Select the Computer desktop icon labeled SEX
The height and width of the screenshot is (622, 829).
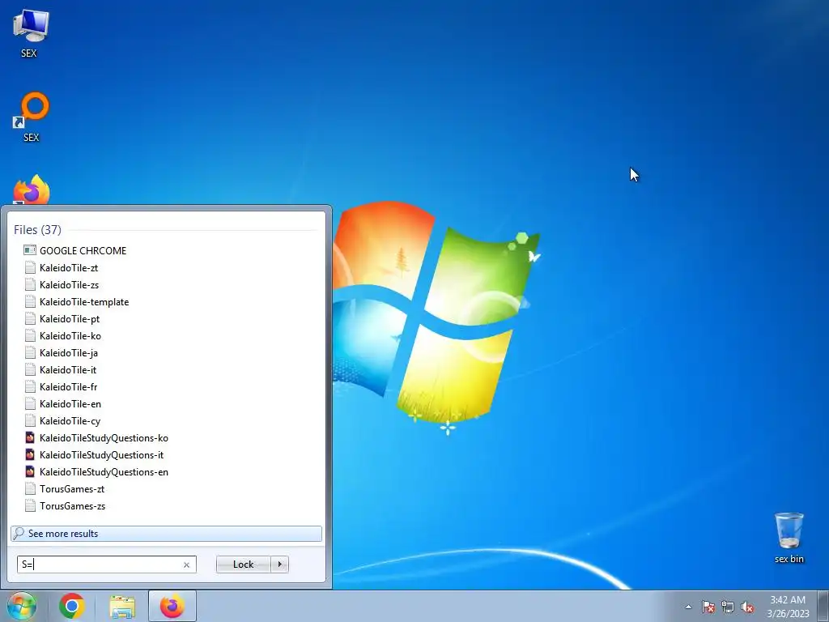click(x=30, y=33)
